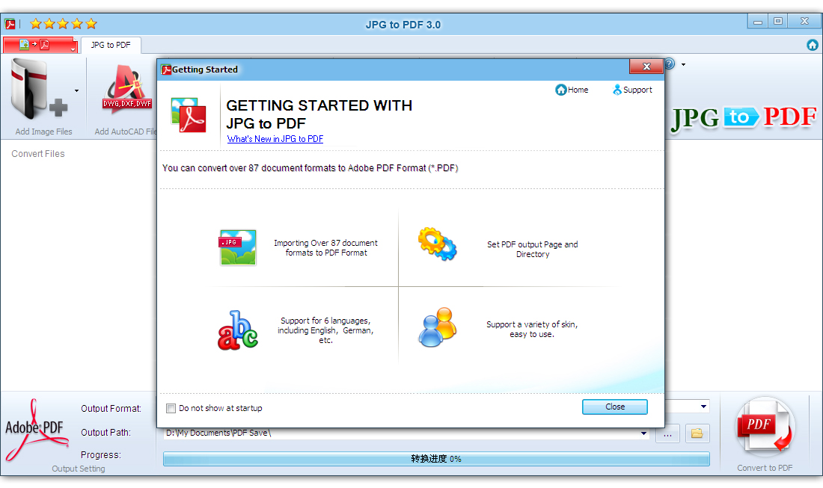The width and height of the screenshot is (823, 488).
Task: Click 'Importing Over 87 document formats' text
Action: 326,247
